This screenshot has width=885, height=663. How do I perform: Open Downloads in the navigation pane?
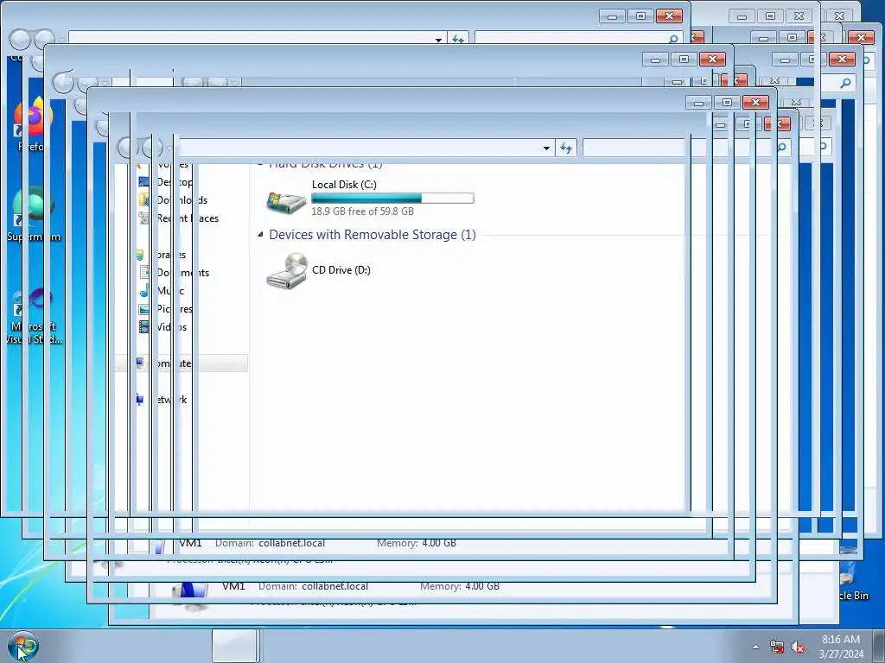coord(174,200)
